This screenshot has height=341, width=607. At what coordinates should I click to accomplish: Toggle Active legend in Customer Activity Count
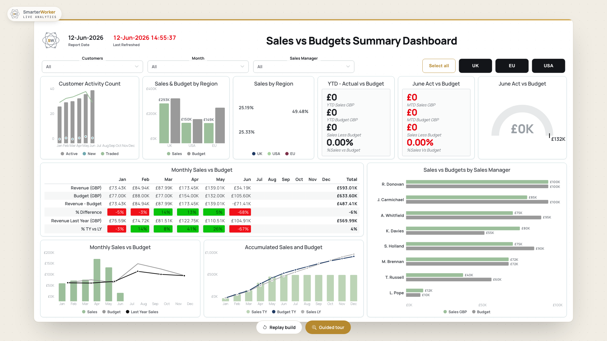click(x=69, y=154)
